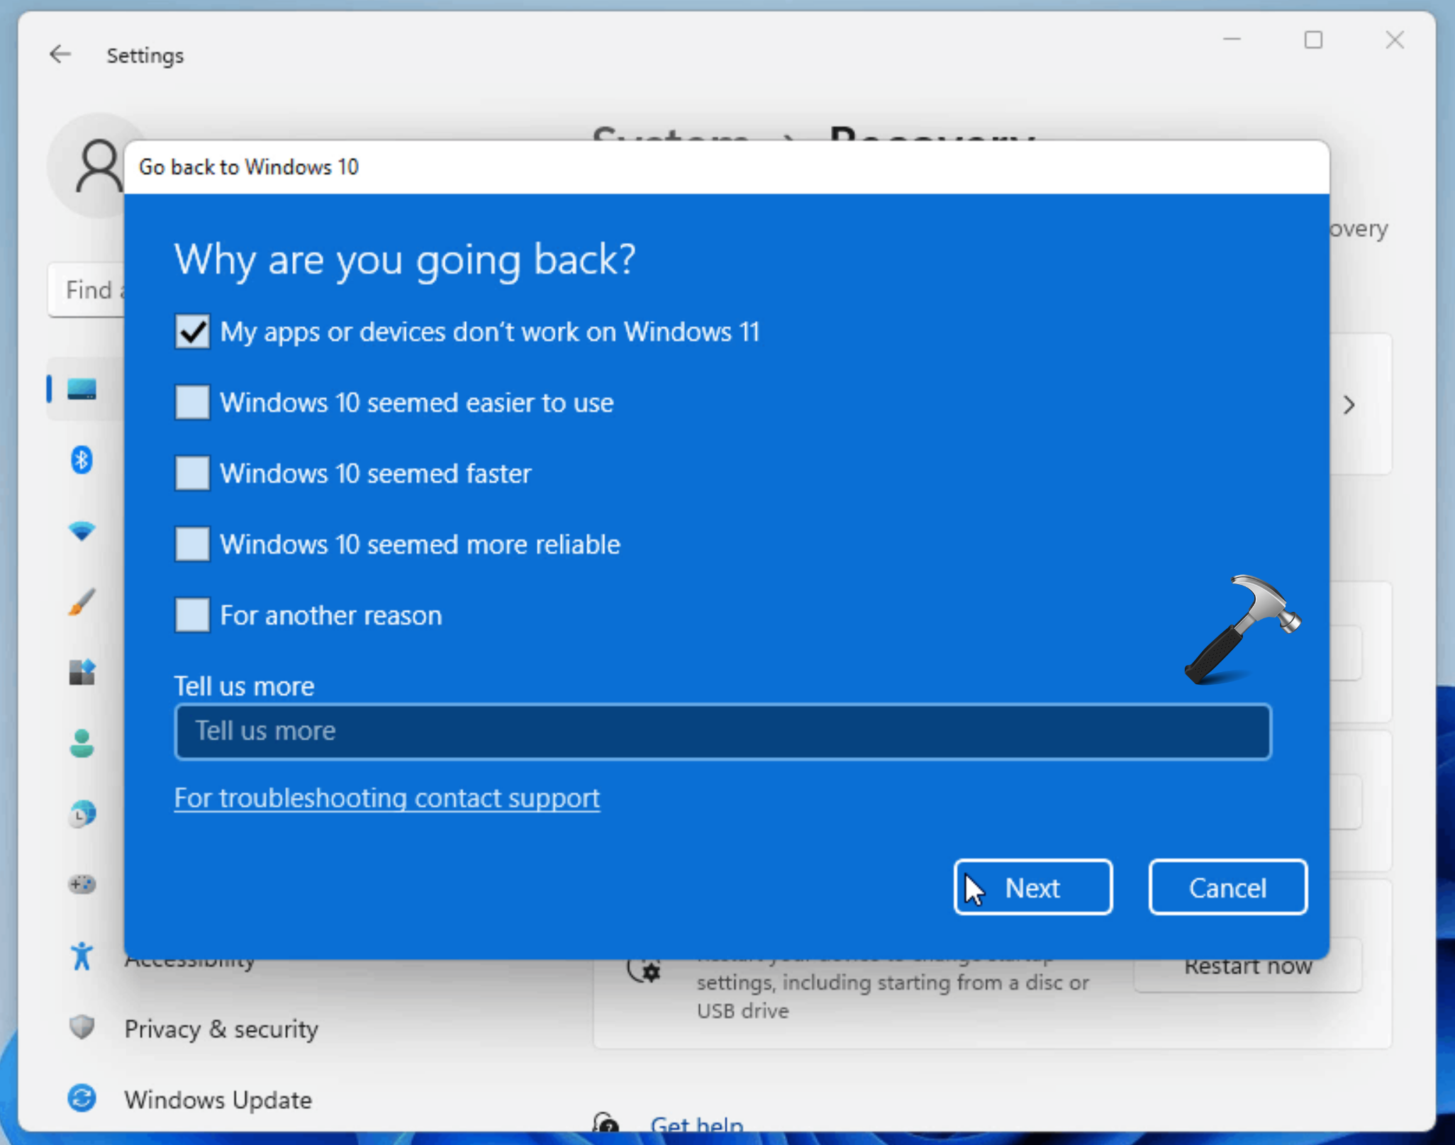Screen dimensions: 1455x1145
Task: Open Gaming using the controller icon
Action: coord(82,884)
